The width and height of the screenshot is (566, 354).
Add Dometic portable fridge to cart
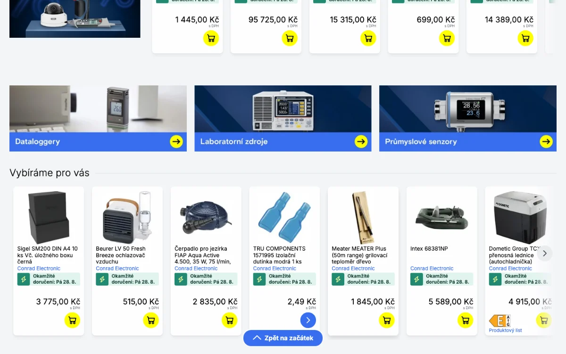coord(544,320)
